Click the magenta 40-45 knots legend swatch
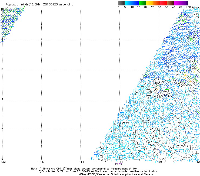 (x=177, y=3)
